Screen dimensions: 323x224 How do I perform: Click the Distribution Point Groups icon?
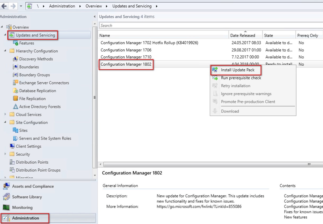[12, 170]
